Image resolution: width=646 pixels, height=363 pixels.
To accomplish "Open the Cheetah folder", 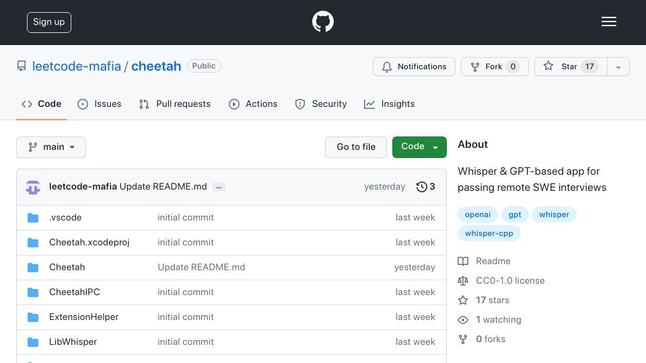I will click(x=67, y=267).
